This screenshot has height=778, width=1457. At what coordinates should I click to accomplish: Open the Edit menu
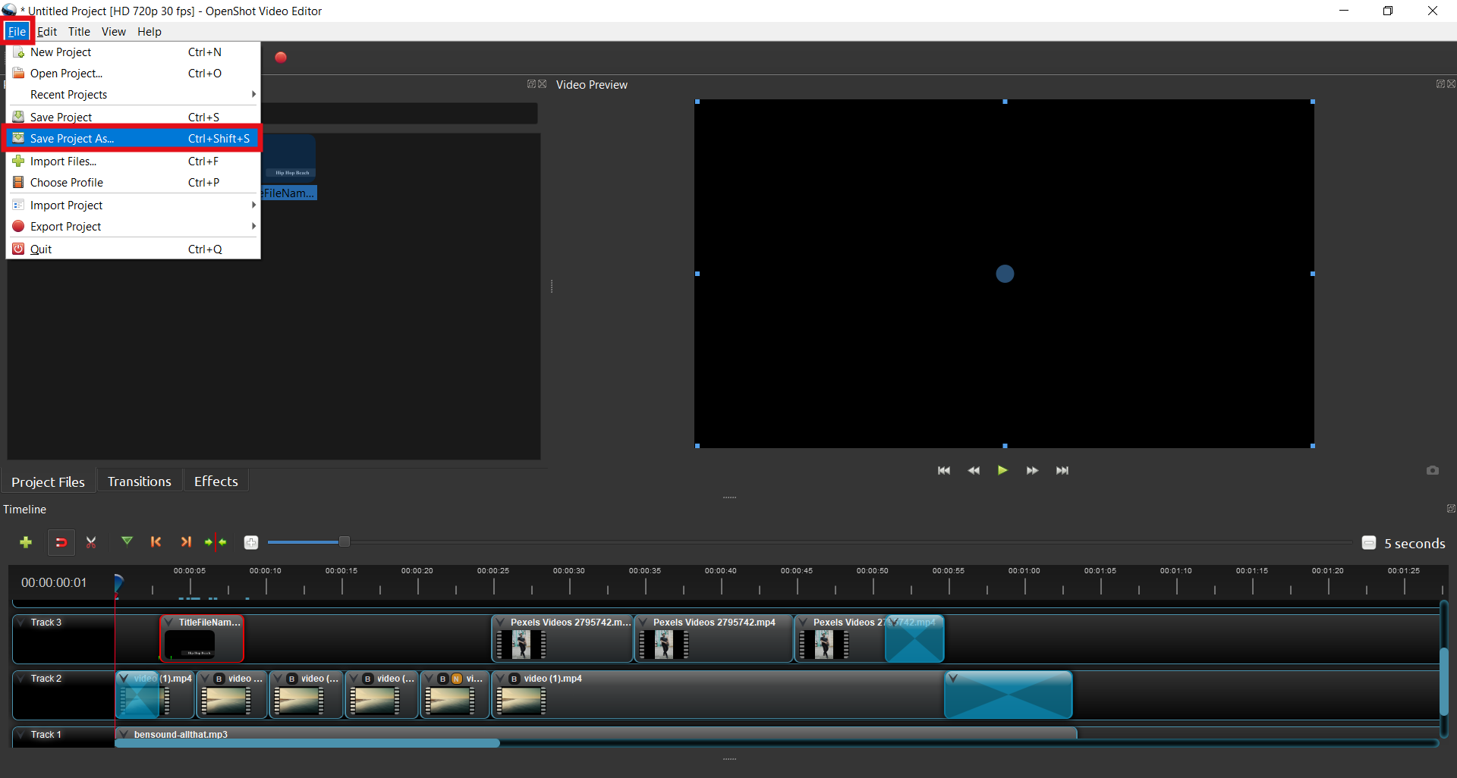47,31
